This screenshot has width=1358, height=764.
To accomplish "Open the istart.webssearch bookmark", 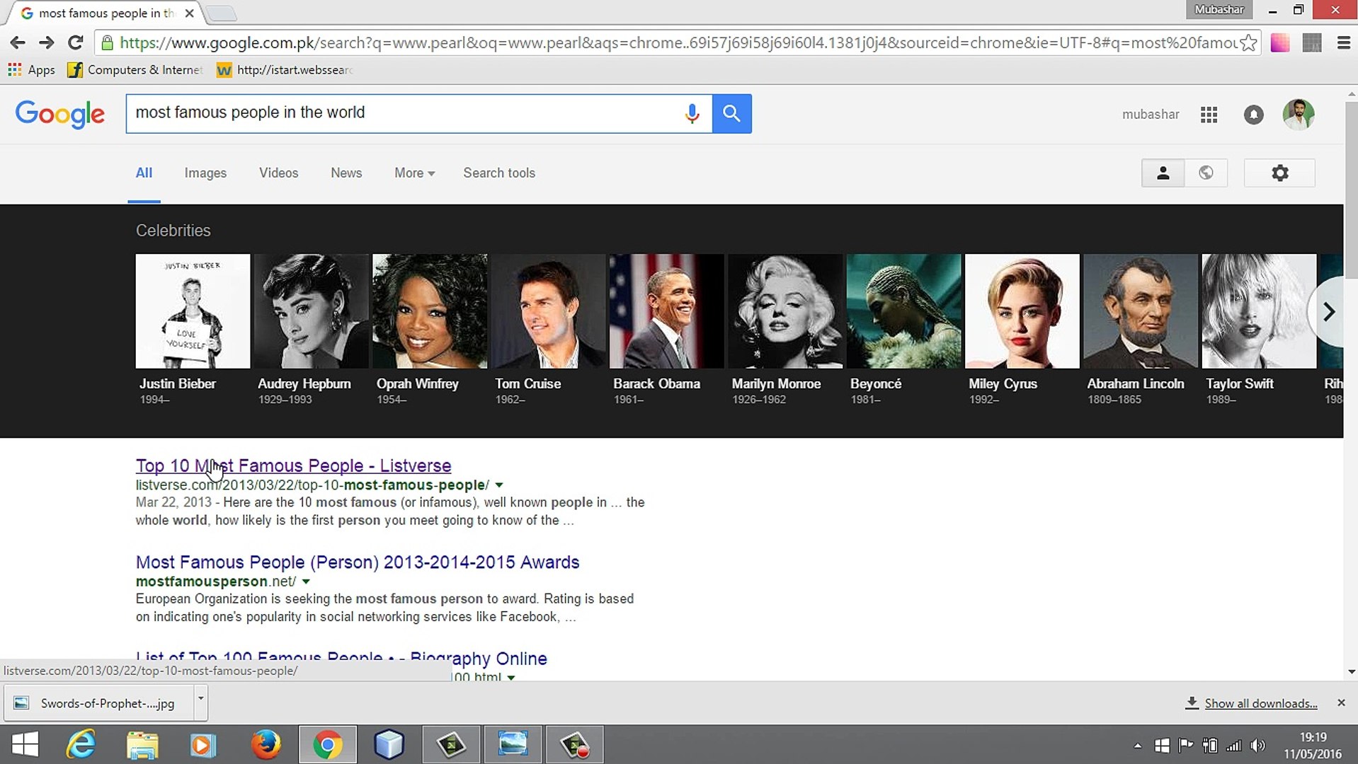I will tap(285, 69).
